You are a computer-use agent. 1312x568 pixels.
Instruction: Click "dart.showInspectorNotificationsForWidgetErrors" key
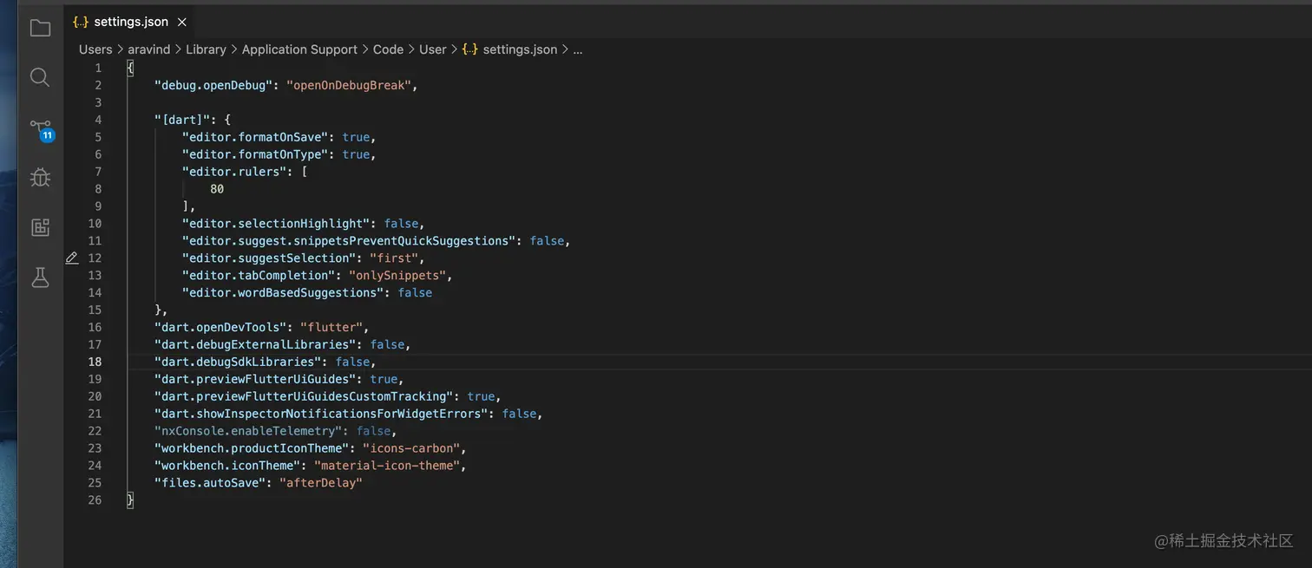click(x=321, y=415)
